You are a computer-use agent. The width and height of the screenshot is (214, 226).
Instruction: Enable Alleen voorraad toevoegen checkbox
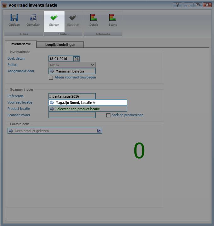(51, 78)
